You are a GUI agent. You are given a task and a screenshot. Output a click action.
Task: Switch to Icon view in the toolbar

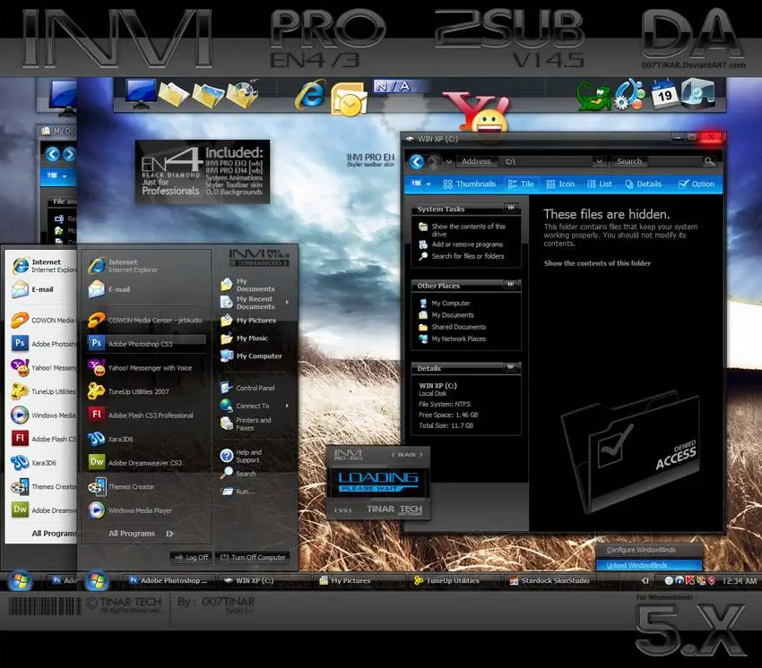(560, 184)
